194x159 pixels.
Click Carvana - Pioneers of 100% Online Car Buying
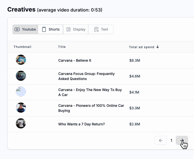91,108
